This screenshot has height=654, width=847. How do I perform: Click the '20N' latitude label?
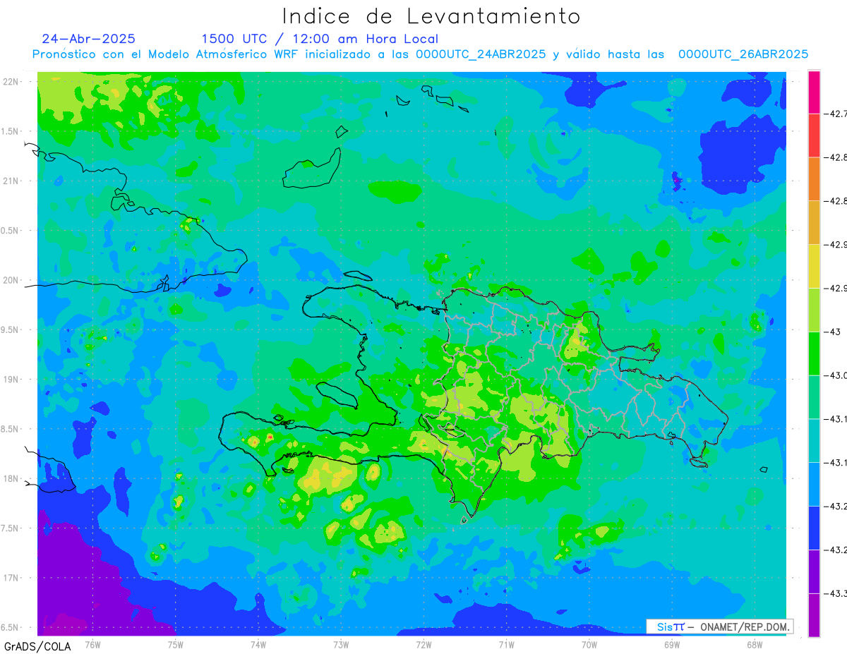(11, 280)
